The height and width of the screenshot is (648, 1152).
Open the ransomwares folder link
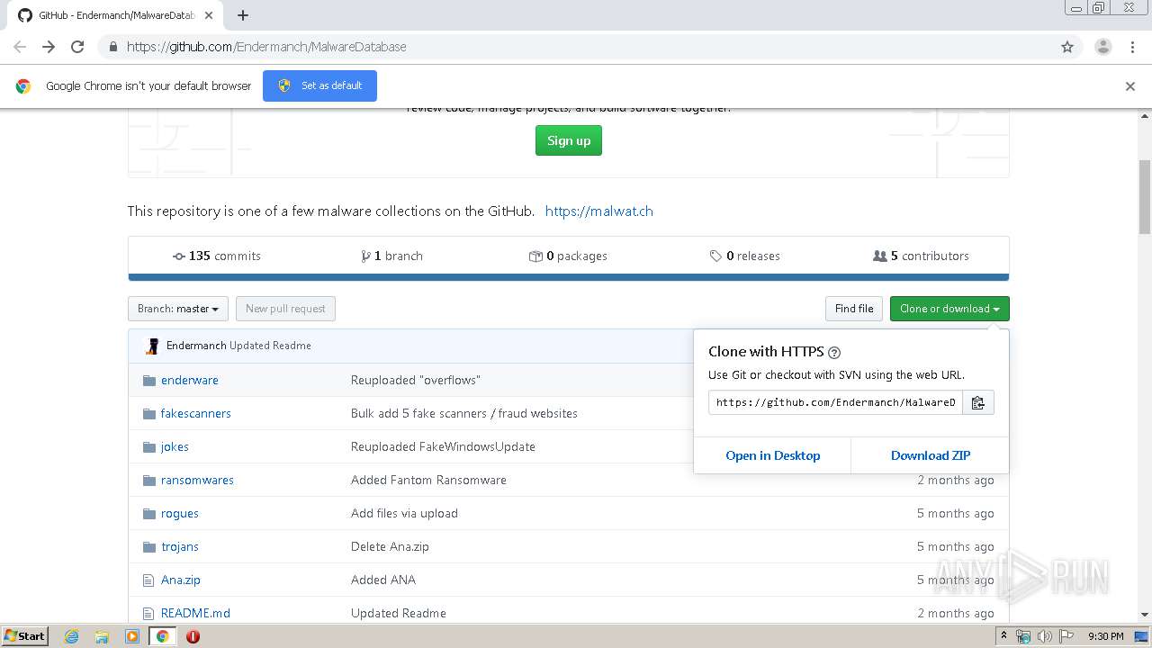197,481
